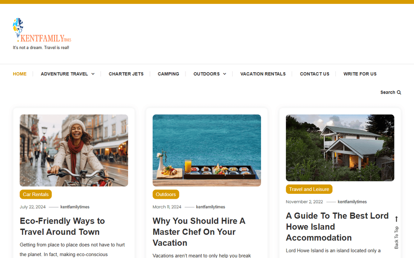Click the July 22, 2024 post date
The width and height of the screenshot is (414, 258).
[x=33, y=207]
